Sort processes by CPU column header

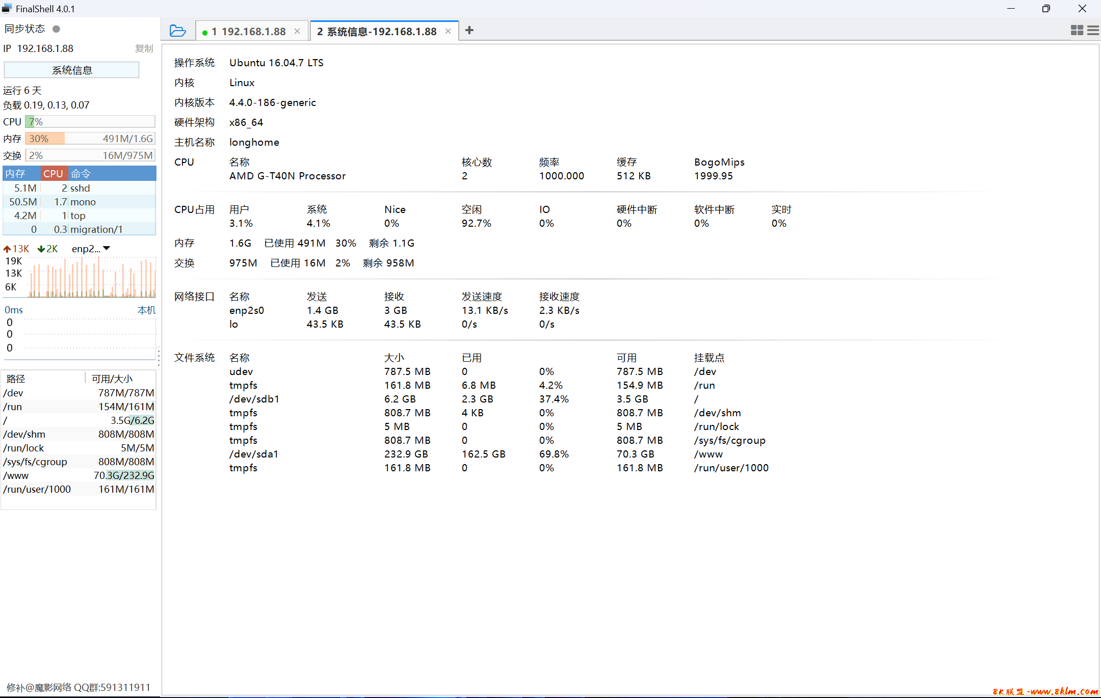tap(54, 173)
